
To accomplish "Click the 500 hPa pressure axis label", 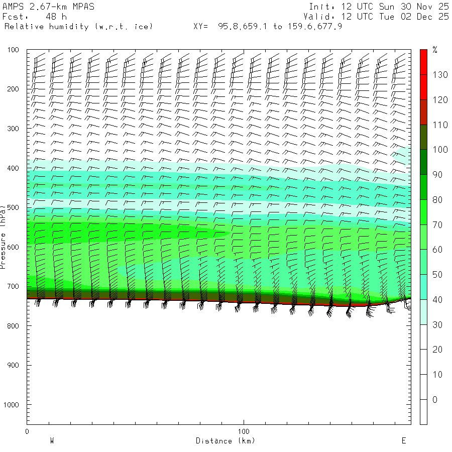I will (x=13, y=207).
